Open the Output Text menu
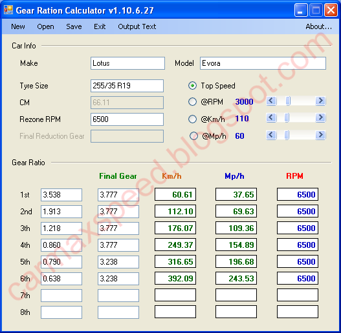The width and height of the screenshot is (341, 333). tap(137, 26)
